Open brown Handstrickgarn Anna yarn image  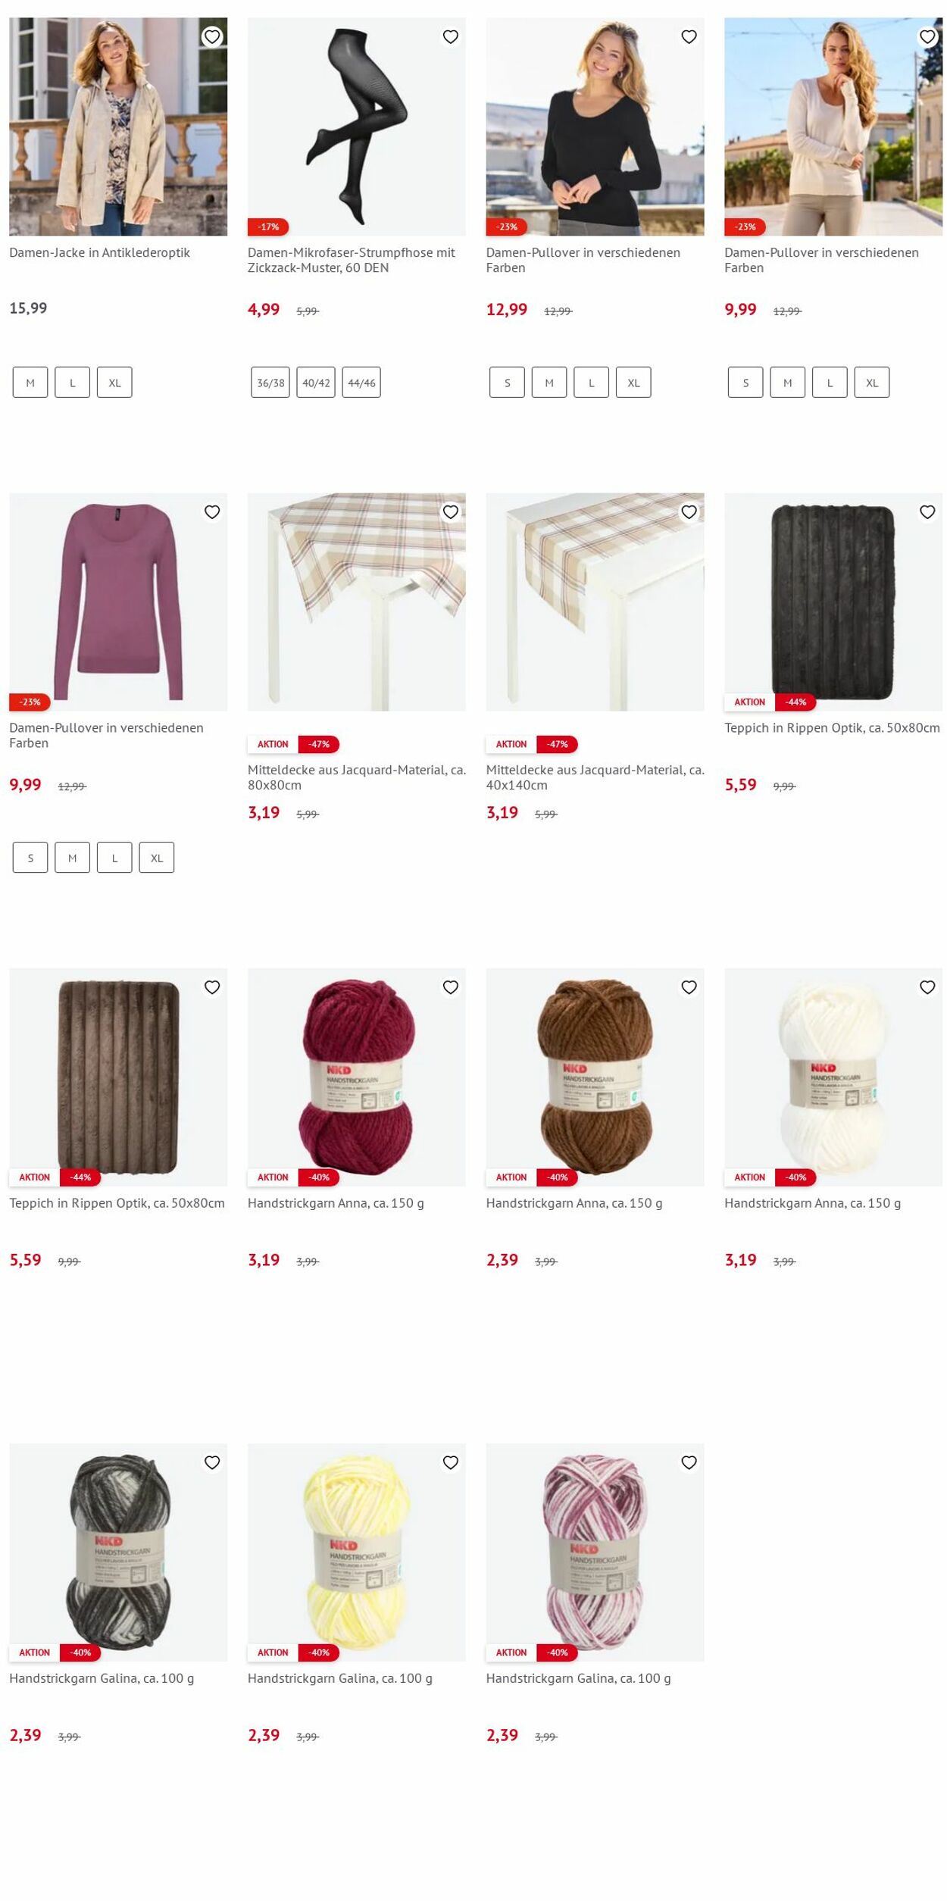[x=595, y=1077]
